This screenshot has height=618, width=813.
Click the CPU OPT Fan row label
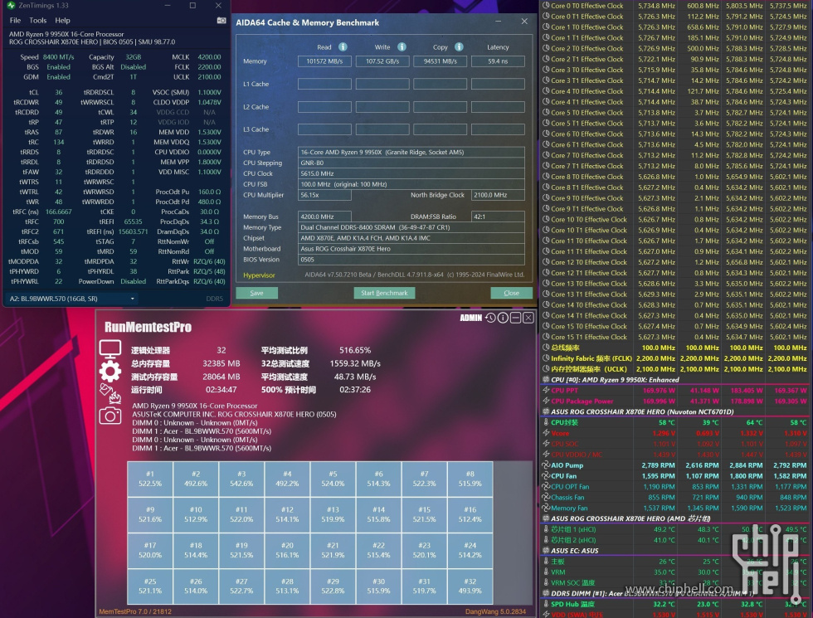570,487
